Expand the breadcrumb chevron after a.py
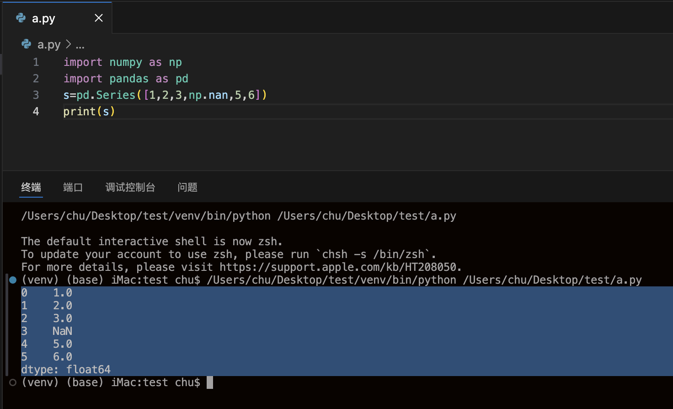This screenshot has width=673, height=409. coord(68,44)
